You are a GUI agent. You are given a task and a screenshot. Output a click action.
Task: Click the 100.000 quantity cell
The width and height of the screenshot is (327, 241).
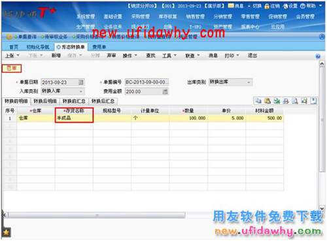pos(188,118)
